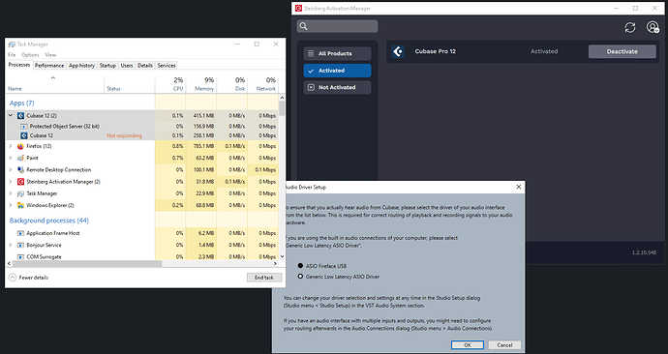Switch to the Details tab

pos(145,66)
